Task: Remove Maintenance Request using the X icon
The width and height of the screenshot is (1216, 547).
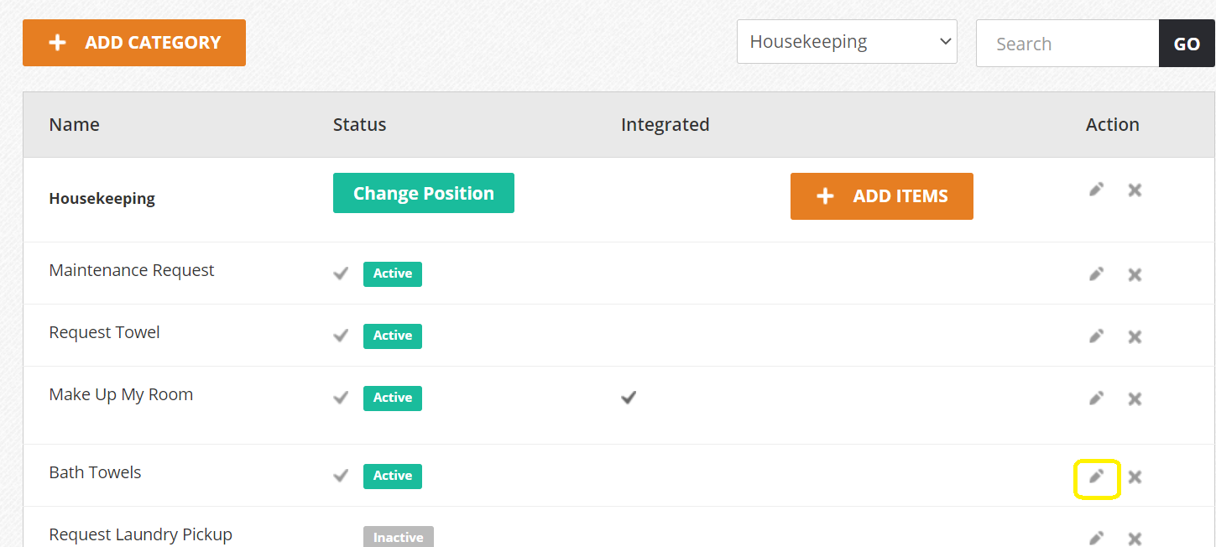Action: coord(1135,274)
